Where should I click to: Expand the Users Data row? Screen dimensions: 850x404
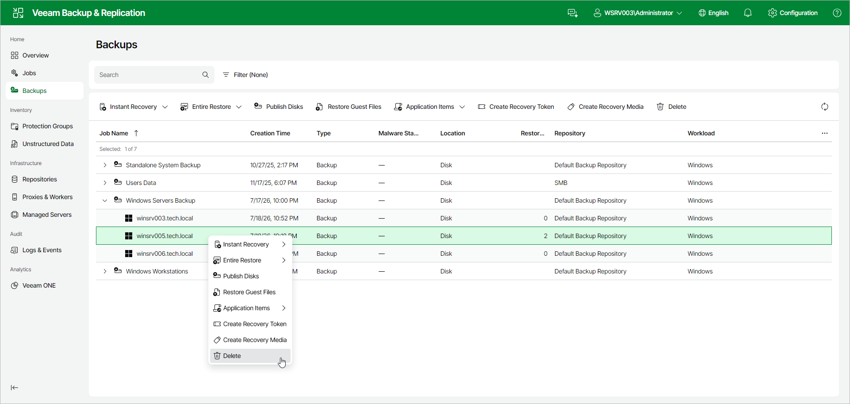pos(105,183)
